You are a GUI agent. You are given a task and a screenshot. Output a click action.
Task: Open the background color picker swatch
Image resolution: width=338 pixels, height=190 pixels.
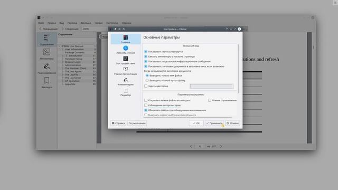(x=211, y=86)
